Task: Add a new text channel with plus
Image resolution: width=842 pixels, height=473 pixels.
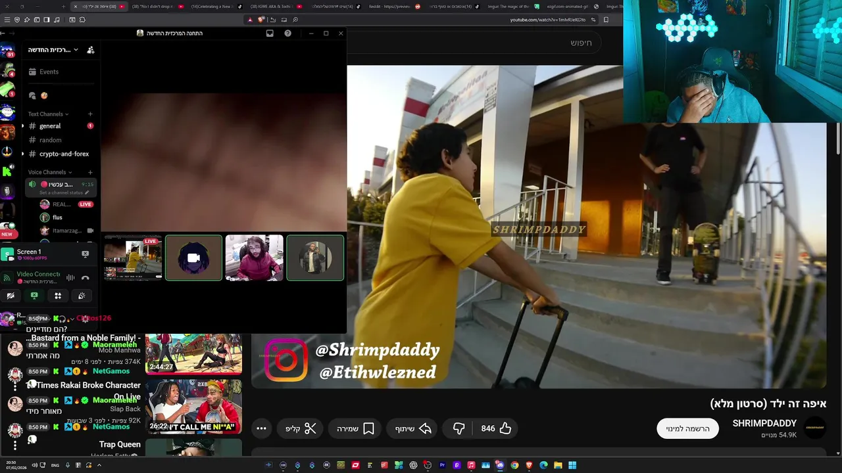Action: tap(90, 114)
